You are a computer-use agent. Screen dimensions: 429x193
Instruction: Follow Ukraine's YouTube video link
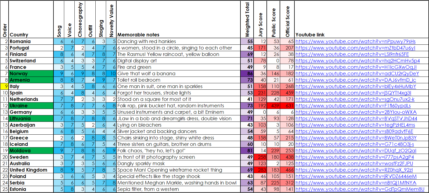[353, 106]
